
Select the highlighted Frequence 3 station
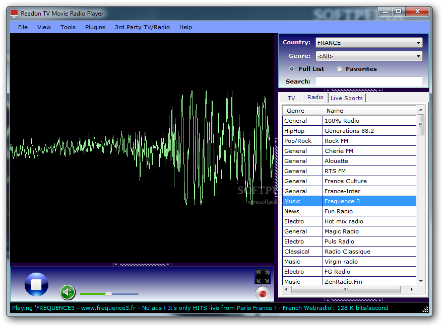click(x=349, y=201)
